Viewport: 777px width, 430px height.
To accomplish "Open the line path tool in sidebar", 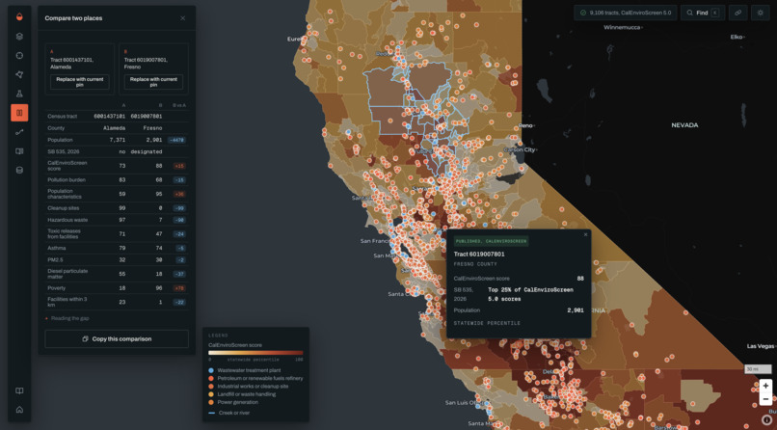I will 19,132.
